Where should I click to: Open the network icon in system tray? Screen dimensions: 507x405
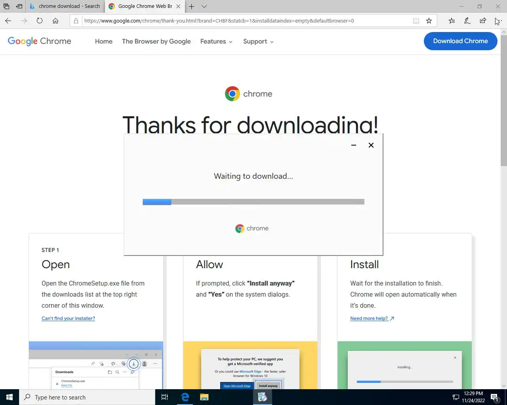pyautogui.click(x=456, y=397)
